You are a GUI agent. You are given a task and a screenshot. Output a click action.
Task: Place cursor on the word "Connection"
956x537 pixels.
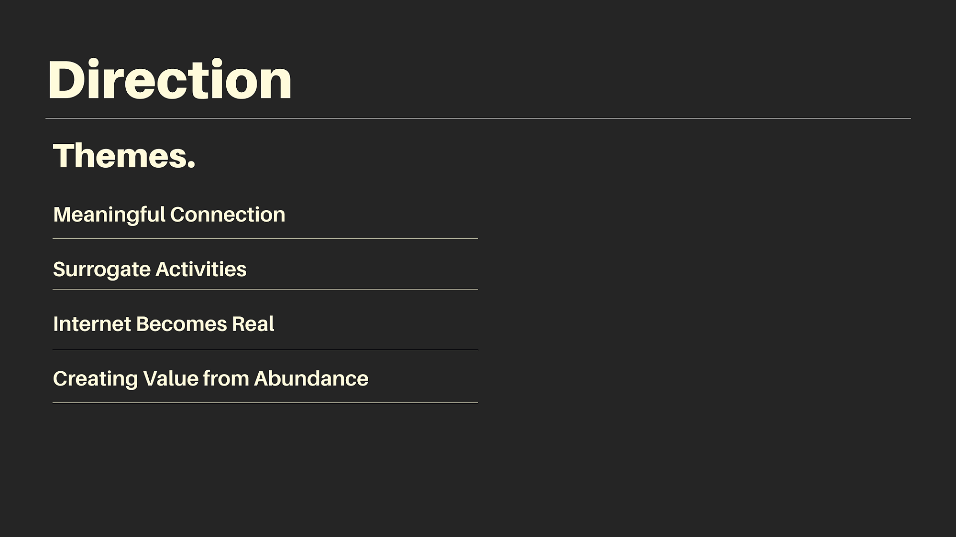(x=228, y=215)
